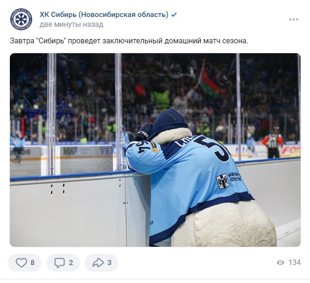Click the heart like icon
The height and width of the screenshot is (283, 310).
[x=21, y=263]
